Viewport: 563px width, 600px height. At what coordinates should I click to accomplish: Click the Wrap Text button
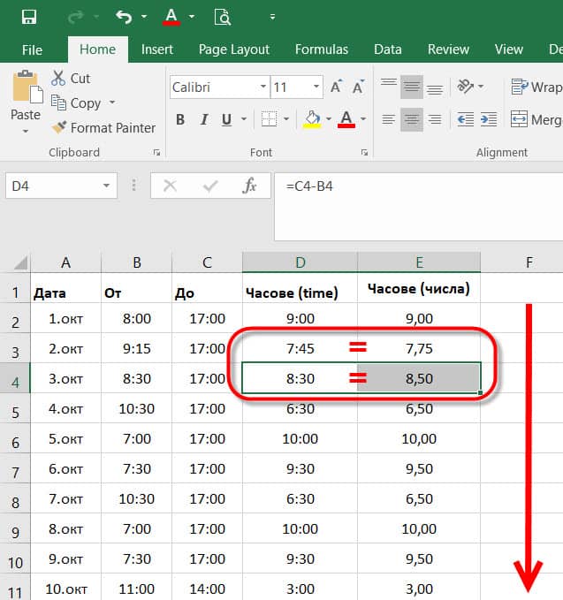[536, 87]
